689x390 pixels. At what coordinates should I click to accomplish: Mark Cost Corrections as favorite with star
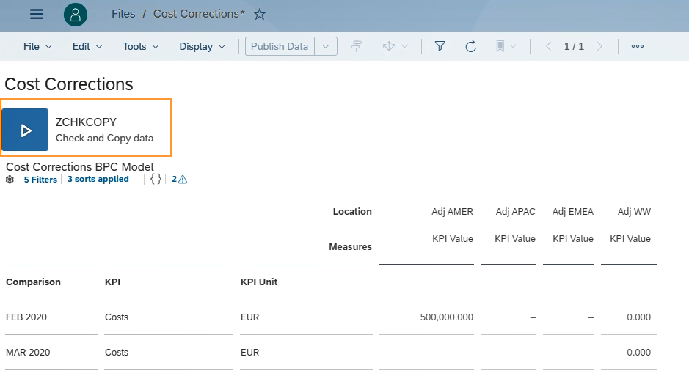tap(260, 15)
